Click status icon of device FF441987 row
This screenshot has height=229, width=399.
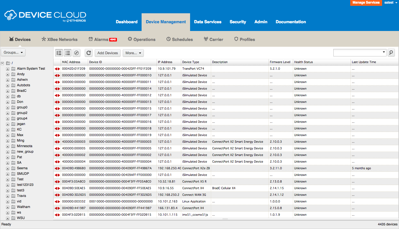point(57,208)
